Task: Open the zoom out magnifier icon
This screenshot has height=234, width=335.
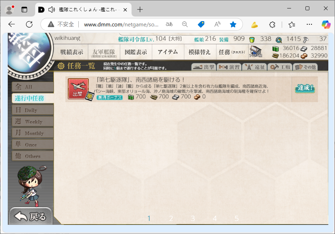Action: 185,24
